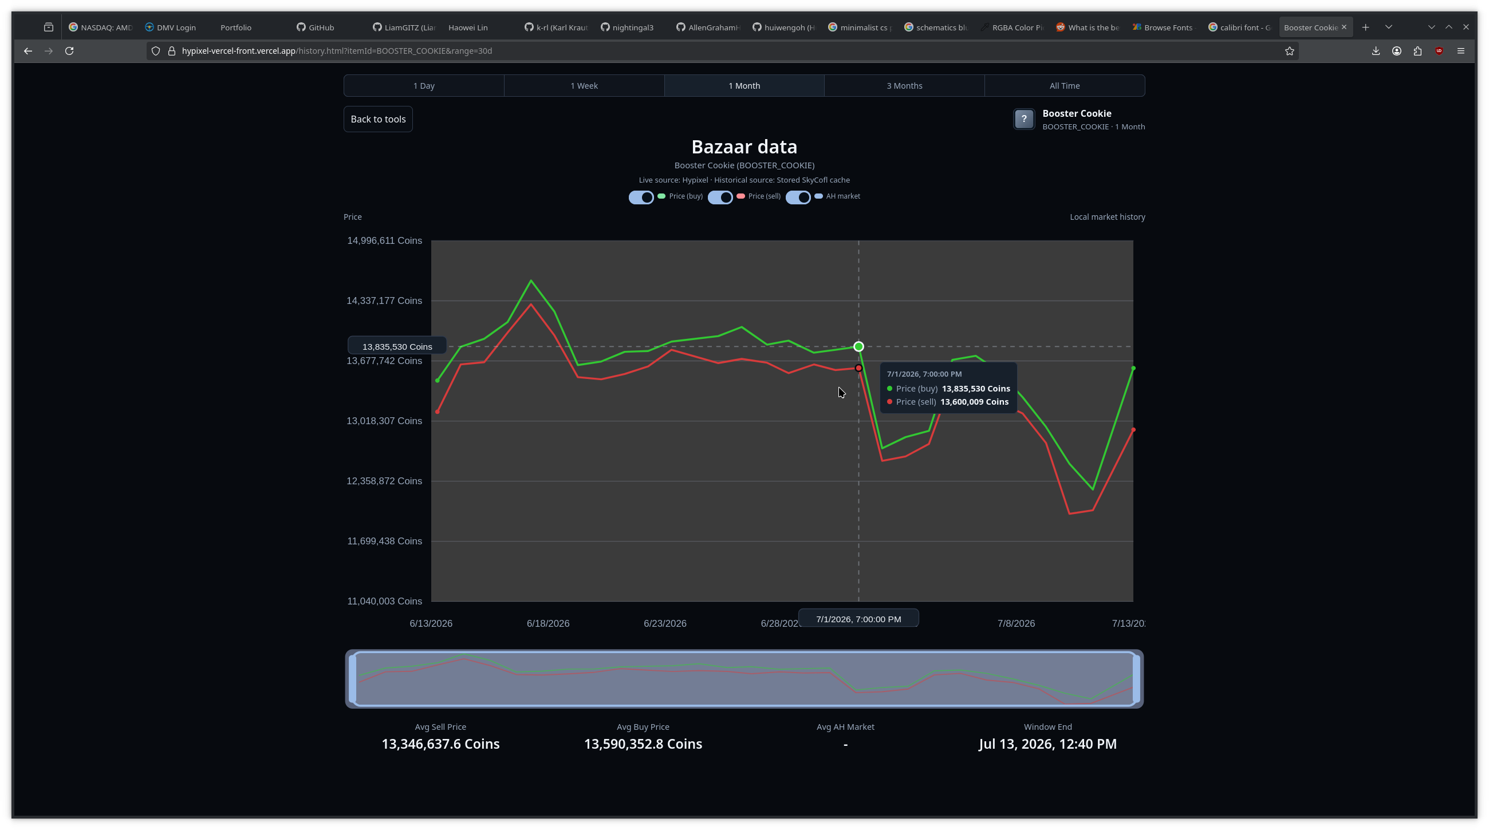Expand the list all tabs dropdown
This screenshot has width=1489, height=830.
point(1388,27)
